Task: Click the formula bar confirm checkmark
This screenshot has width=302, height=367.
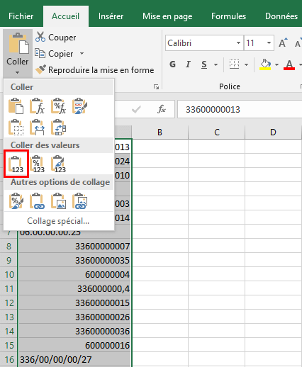Action: click(136, 109)
